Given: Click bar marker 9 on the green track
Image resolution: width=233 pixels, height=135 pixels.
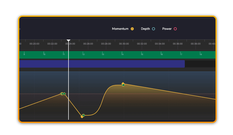Looking at the screenshot, I should click(x=24, y=54).
